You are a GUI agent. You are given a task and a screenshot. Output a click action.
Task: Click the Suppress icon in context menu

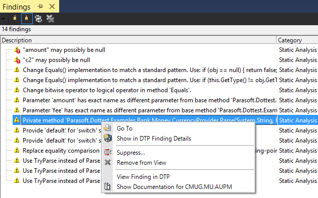pyautogui.click(x=108, y=152)
